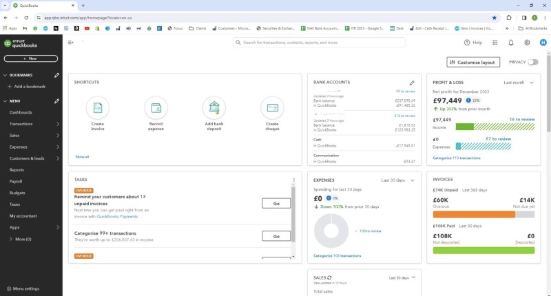Toggle the Privacy switch

[532, 62]
